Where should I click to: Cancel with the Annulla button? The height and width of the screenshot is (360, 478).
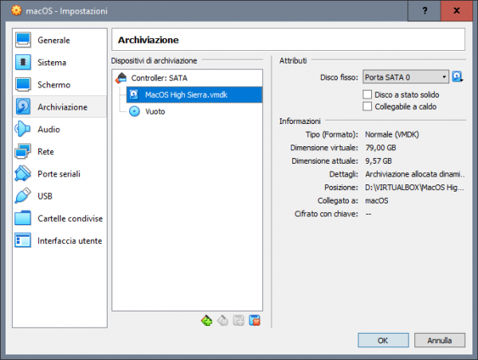(440, 340)
